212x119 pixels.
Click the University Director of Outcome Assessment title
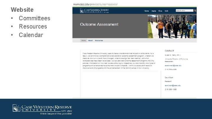(176, 60)
